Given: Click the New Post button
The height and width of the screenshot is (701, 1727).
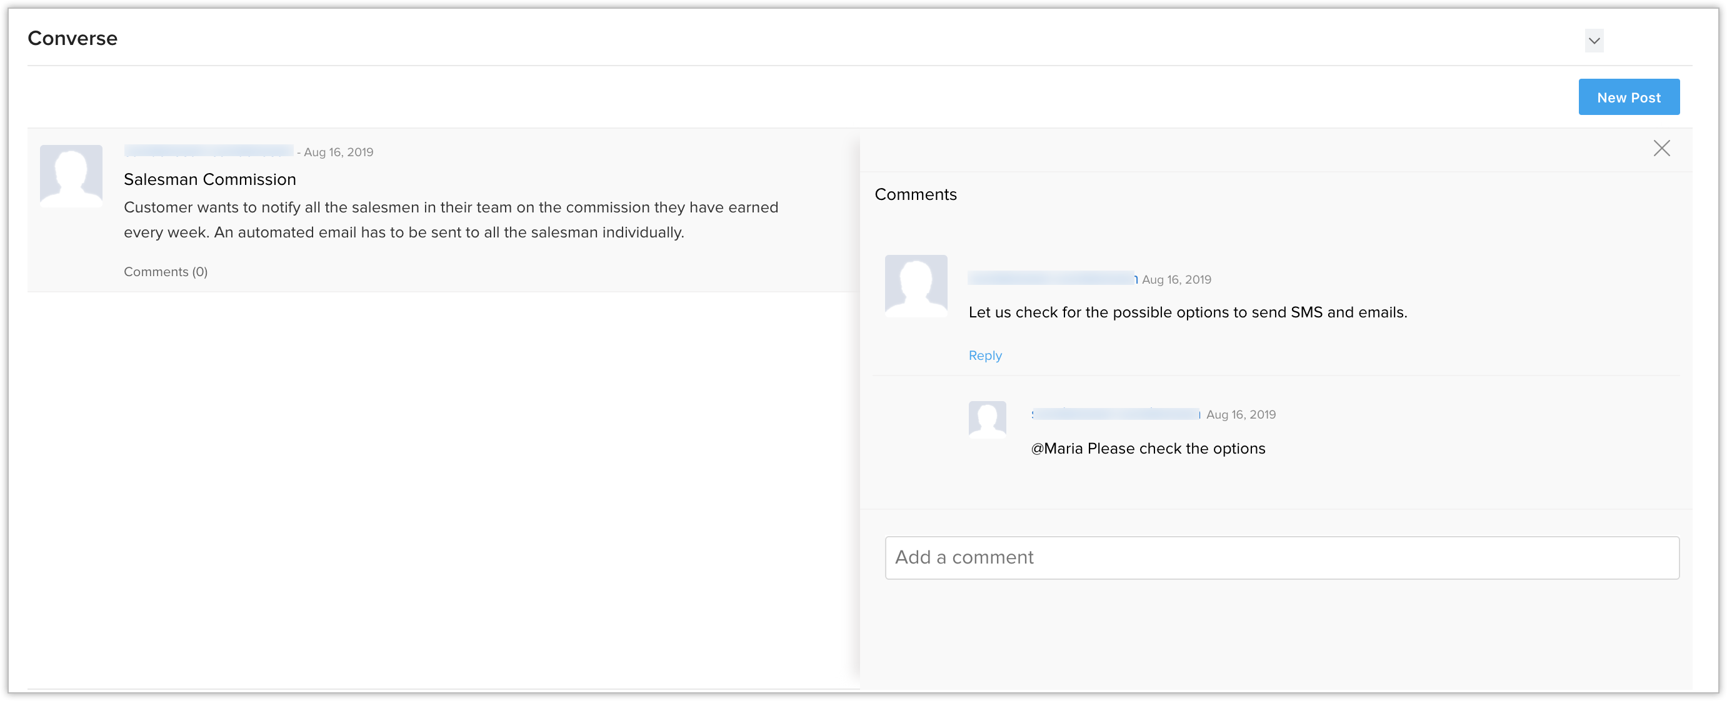Looking at the screenshot, I should 1628,97.
